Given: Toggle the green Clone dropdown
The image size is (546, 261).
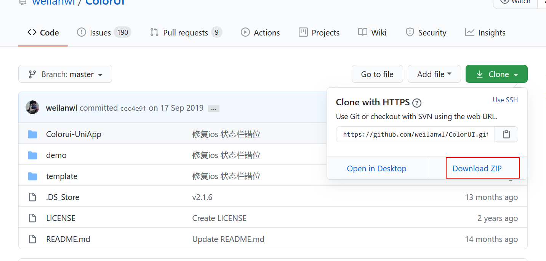Looking at the screenshot, I should (496, 74).
